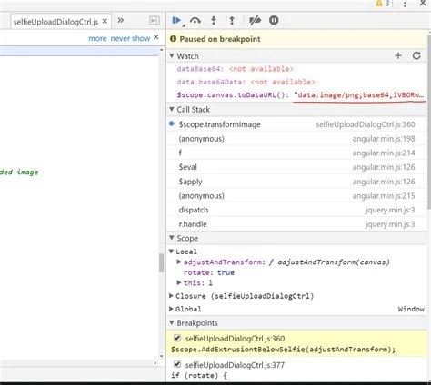The image size is (431, 385).
Task: Open DevTools more options menu
Action: (405, 4)
